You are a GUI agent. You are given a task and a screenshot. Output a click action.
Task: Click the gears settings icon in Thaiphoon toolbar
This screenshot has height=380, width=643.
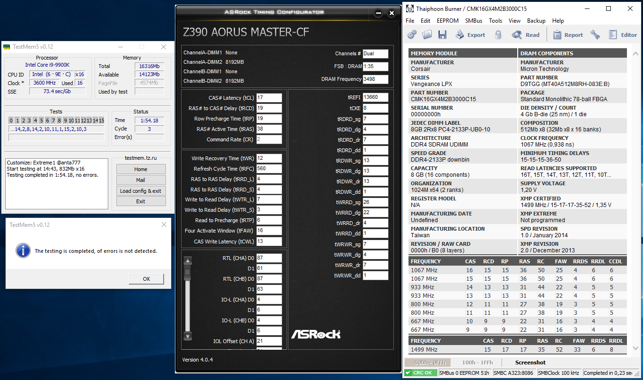point(412,35)
